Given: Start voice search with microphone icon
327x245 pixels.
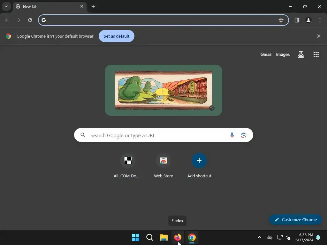Looking at the screenshot, I should 232,135.
